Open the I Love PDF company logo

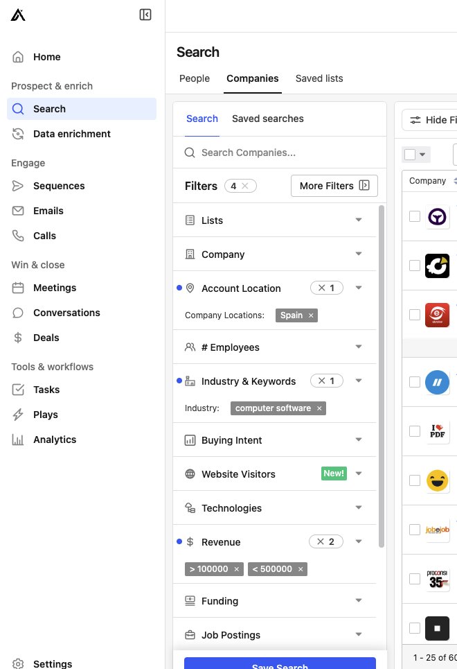[x=438, y=431]
